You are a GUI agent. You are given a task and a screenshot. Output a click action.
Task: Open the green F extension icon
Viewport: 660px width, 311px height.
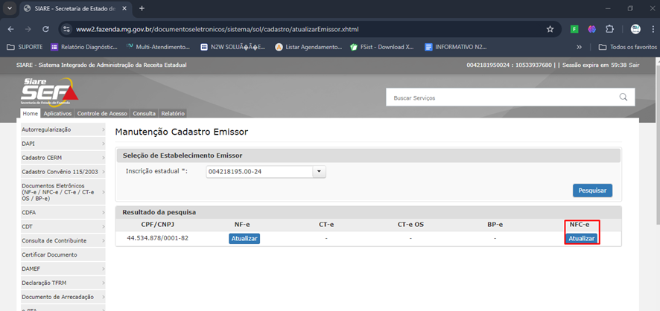pos(574,30)
